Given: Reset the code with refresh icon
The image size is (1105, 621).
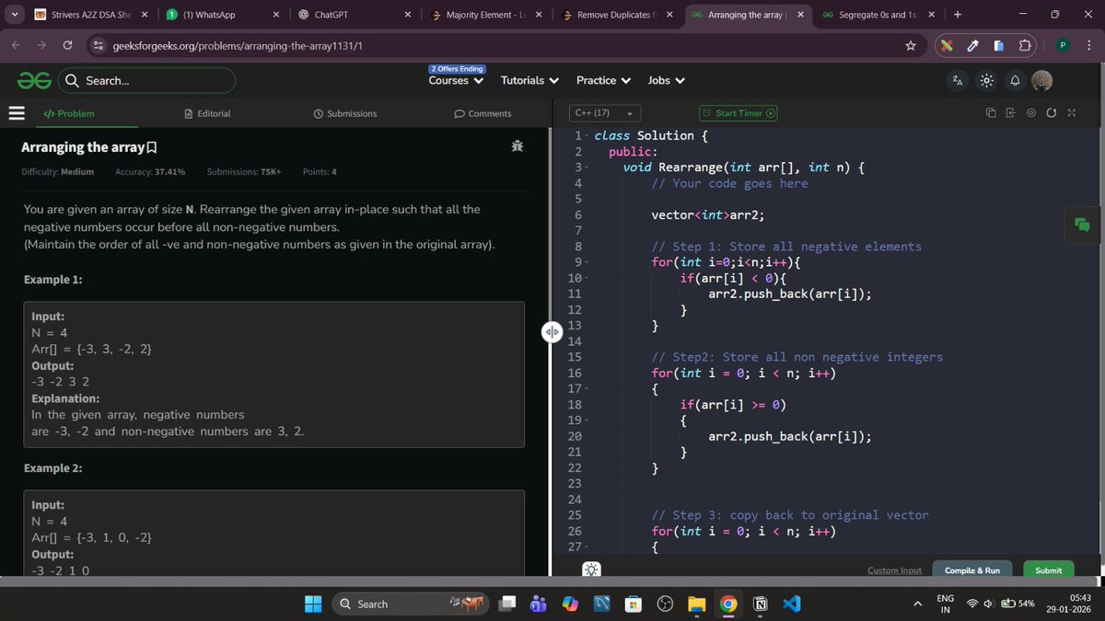Looking at the screenshot, I should (1052, 112).
